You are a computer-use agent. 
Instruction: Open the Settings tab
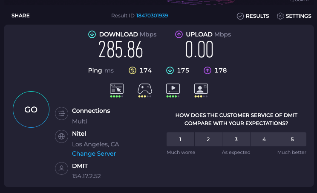click(x=294, y=16)
